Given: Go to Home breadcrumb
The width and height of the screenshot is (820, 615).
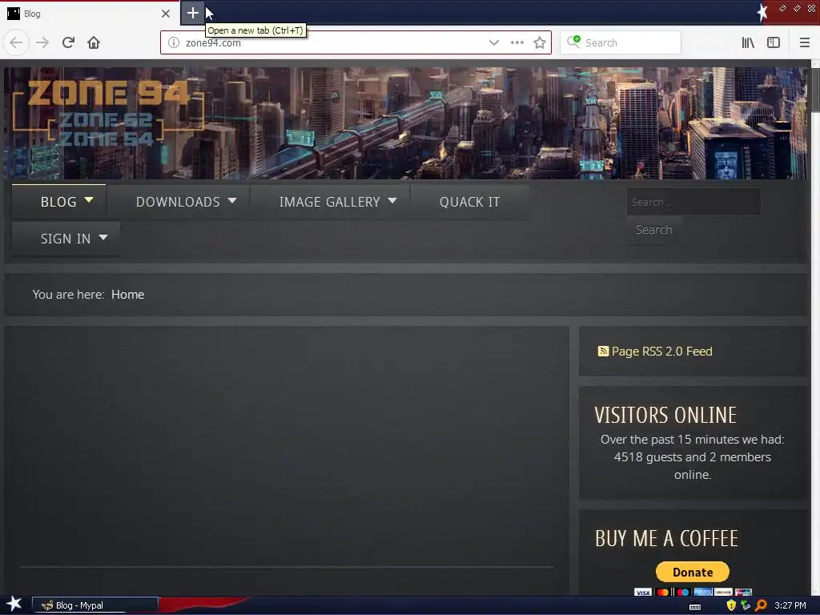Looking at the screenshot, I should coord(127,295).
